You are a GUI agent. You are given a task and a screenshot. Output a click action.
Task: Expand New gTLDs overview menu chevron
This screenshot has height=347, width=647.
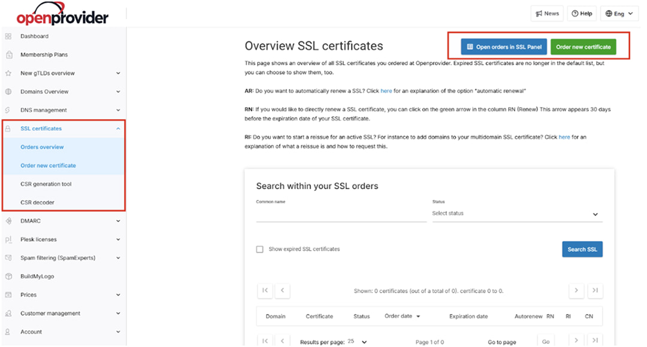pos(118,74)
